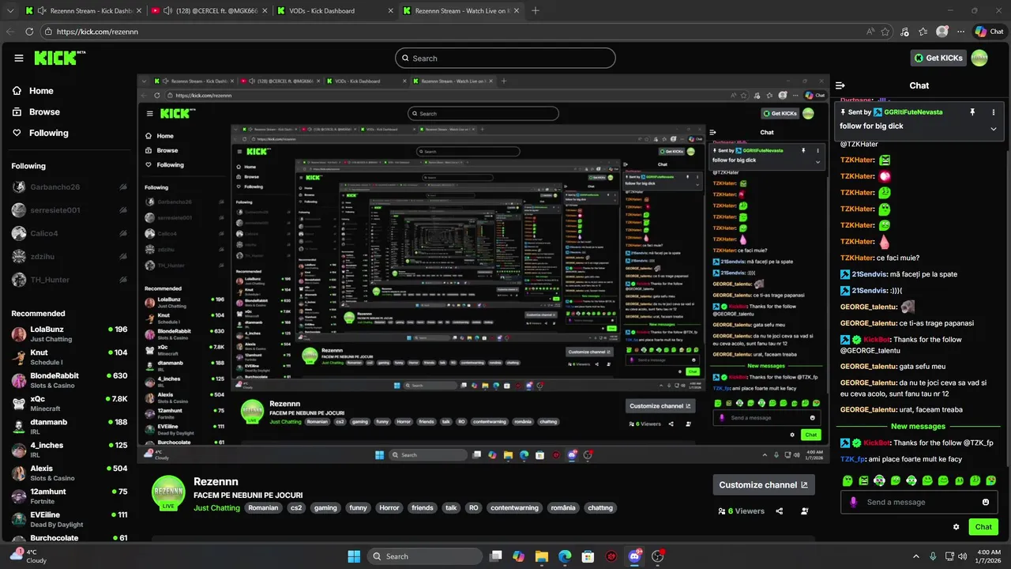Click the cs2 tag
Viewport: 1011px width, 569px height.
point(296,508)
